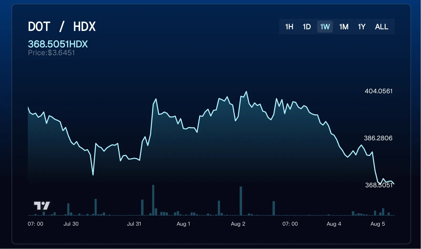Image resolution: width=421 pixels, height=249 pixels.
Task: Click the Aug 5 date marker
Action: point(378,224)
